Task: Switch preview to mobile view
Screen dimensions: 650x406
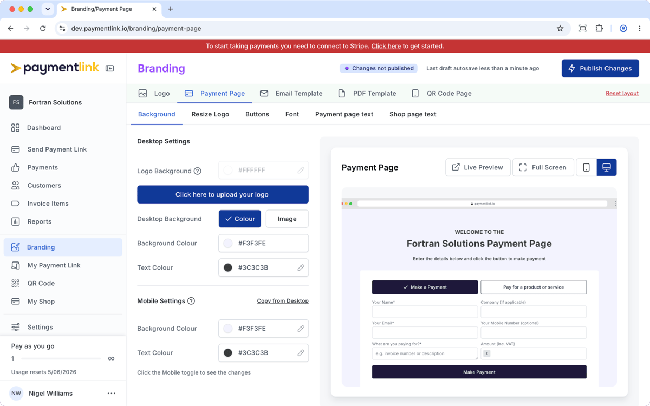Action: coord(586,167)
